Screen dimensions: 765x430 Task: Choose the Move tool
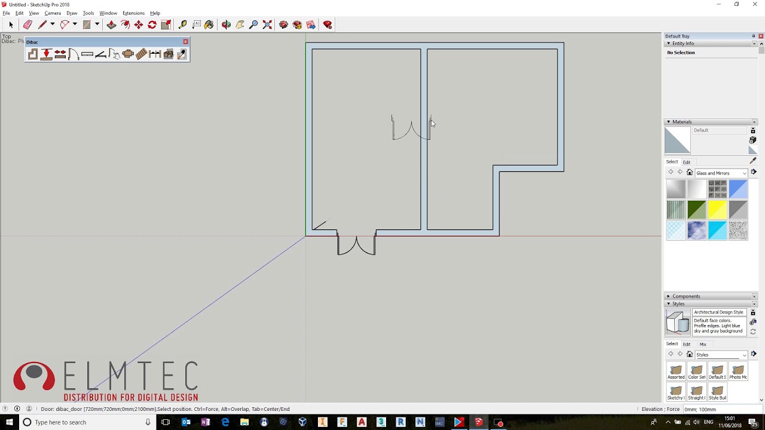tap(139, 24)
